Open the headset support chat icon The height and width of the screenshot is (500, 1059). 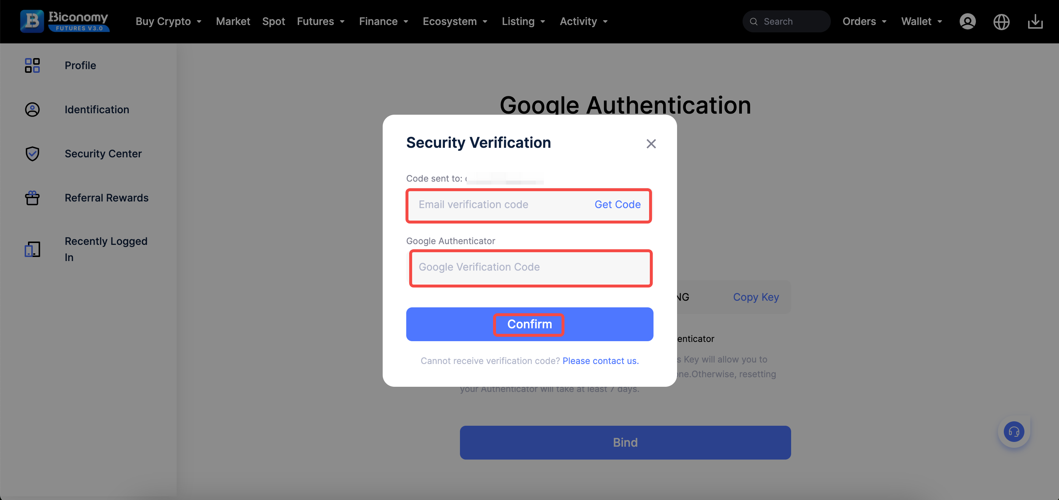pos(1014,431)
